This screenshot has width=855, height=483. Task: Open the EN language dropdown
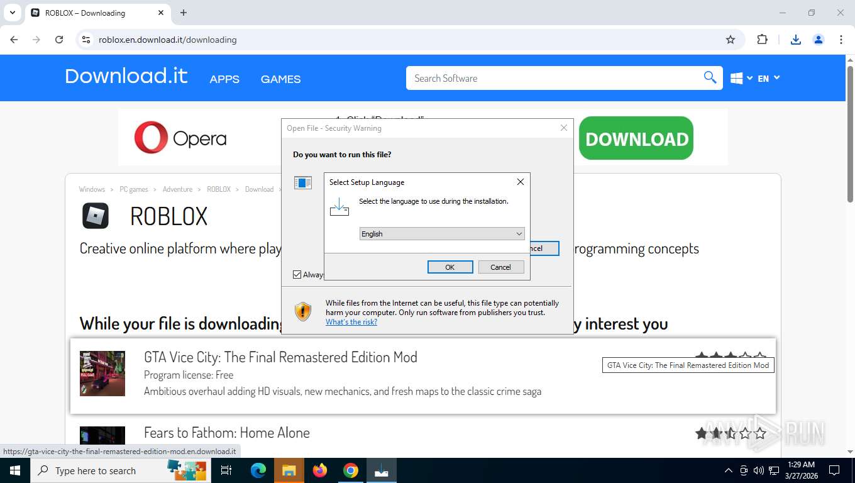click(x=769, y=79)
